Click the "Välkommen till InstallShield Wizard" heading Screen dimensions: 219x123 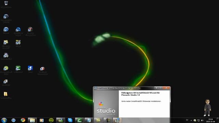coord(140,94)
